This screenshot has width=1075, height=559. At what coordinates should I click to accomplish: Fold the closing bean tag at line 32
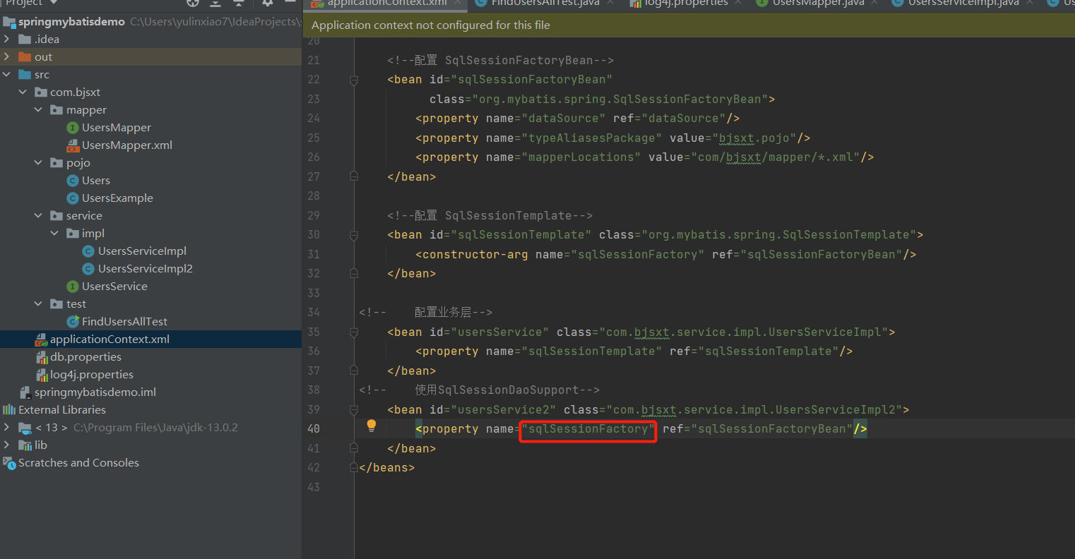[354, 274]
